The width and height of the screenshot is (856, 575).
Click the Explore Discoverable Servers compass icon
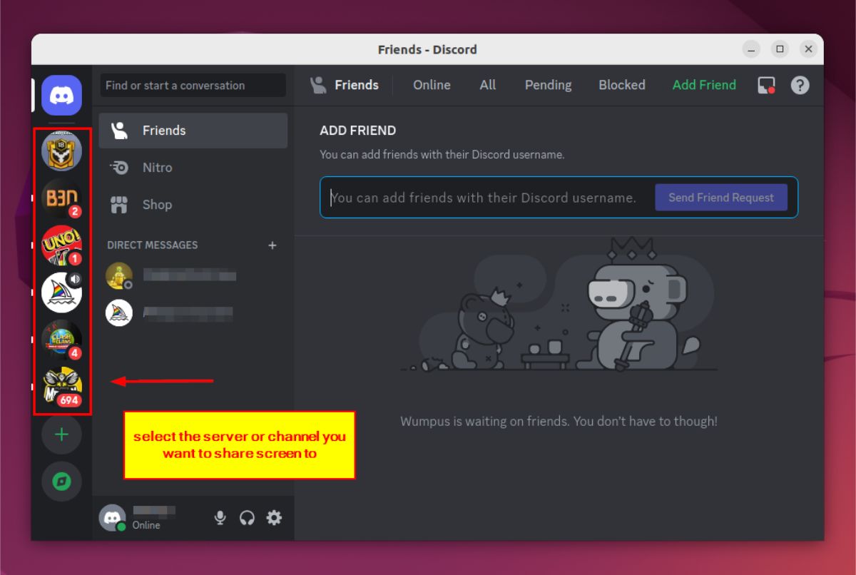pyautogui.click(x=61, y=482)
